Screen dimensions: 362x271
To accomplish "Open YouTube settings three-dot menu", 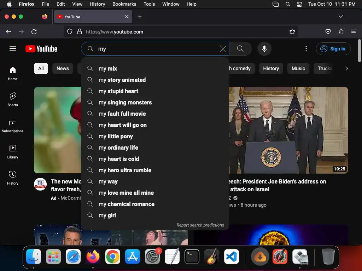I will 306,49.
